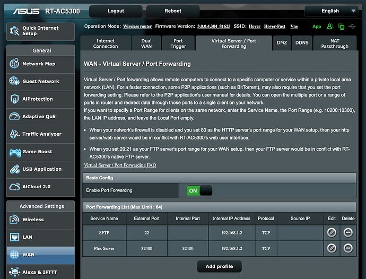Open the Network Map menu item
Image resolution: width=366 pixels, height=279 pixels.
[x=41, y=64]
